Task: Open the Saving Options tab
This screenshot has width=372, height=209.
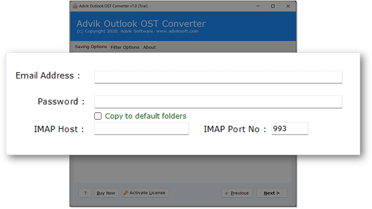Action: 91,46
